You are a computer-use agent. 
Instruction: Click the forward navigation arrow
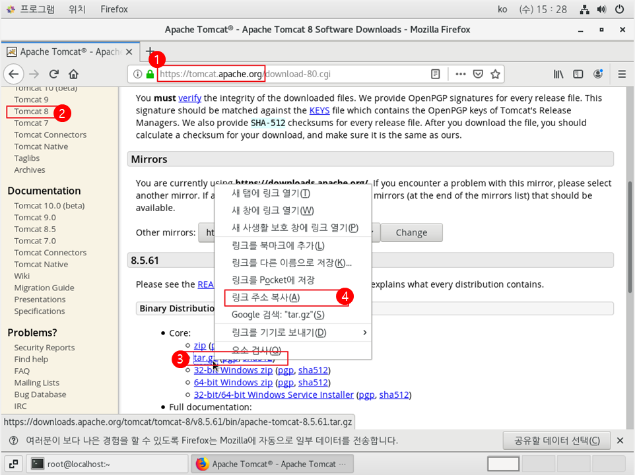(34, 74)
